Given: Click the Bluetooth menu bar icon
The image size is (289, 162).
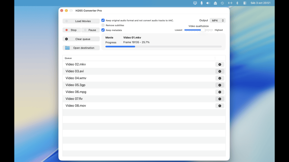Looking at the screenshot, I should (237, 3).
